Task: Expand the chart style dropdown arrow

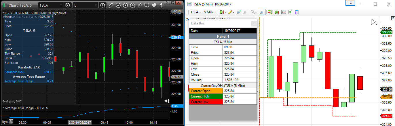Action: coord(225,12)
